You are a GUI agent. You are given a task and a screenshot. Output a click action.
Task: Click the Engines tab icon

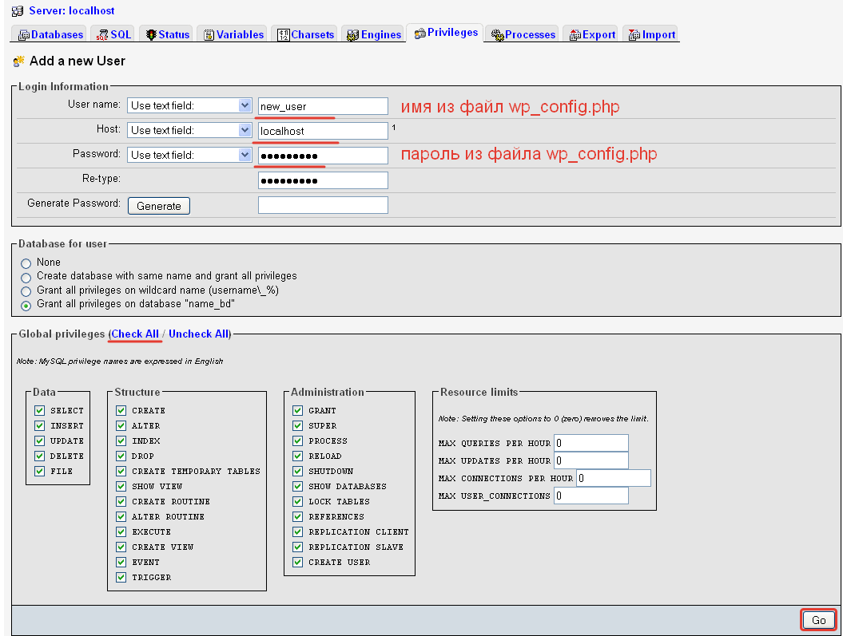(x=353, y=35)
